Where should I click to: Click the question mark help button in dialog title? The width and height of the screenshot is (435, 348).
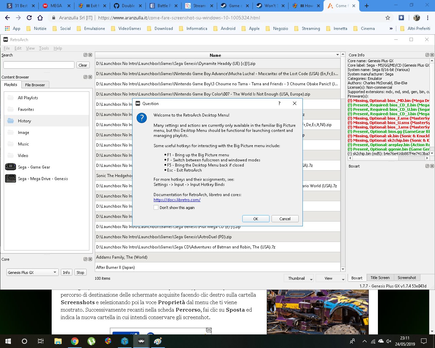279,103
